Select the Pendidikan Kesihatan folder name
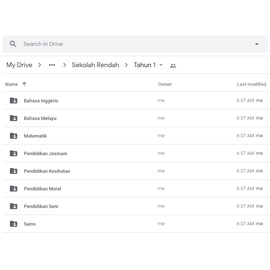 point(47,171)
